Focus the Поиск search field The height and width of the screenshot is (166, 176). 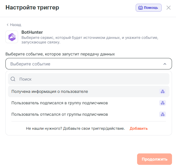click(x=88, y=79)
